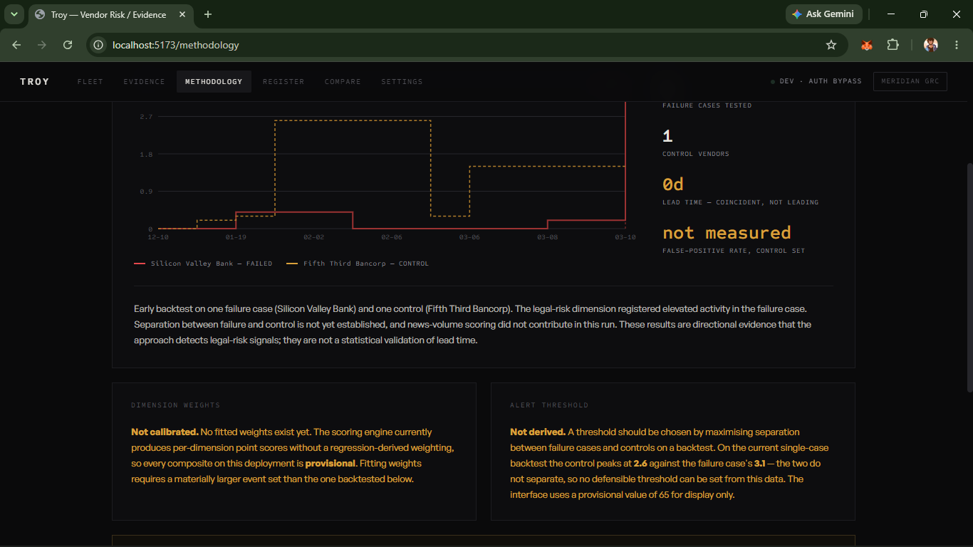The width and height of the screenshot is (973, 547).
Task: Click the TROY logo link
Action: click(x=35, y=82)
